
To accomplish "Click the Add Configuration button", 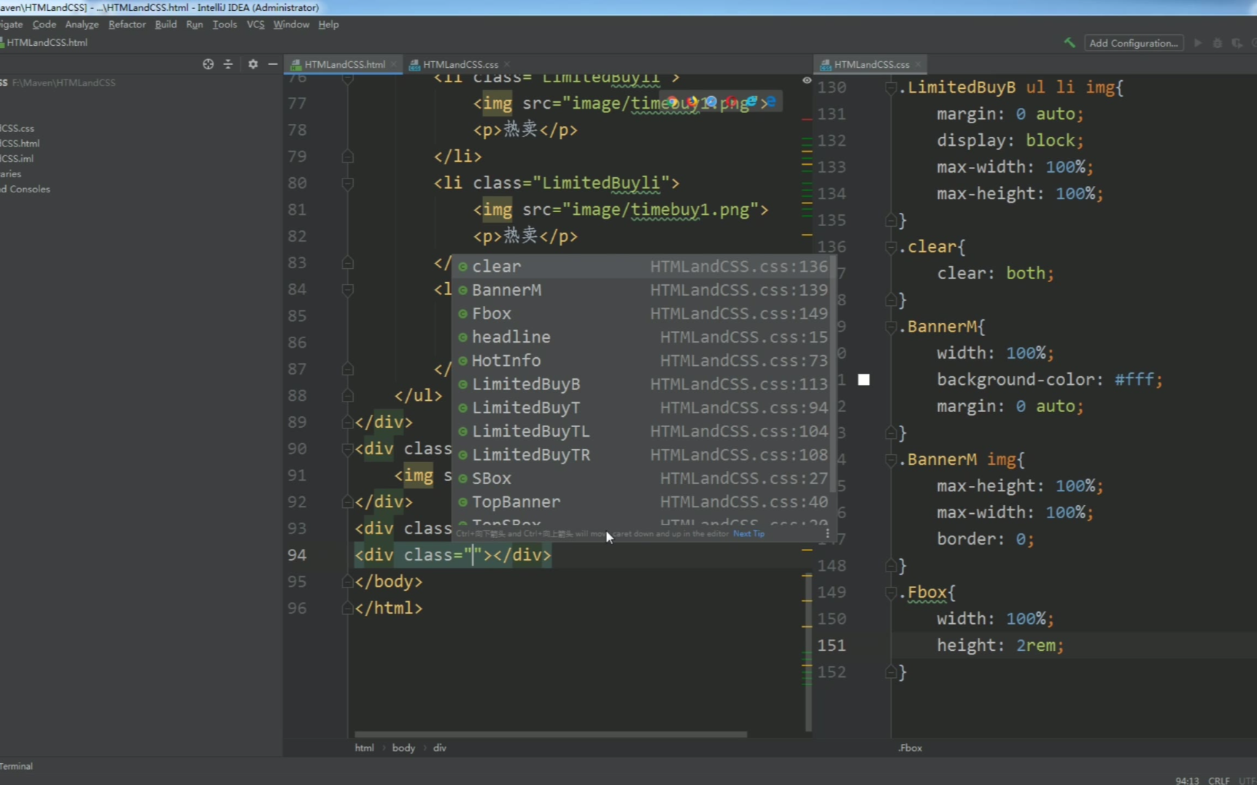I will [1133, 43].
